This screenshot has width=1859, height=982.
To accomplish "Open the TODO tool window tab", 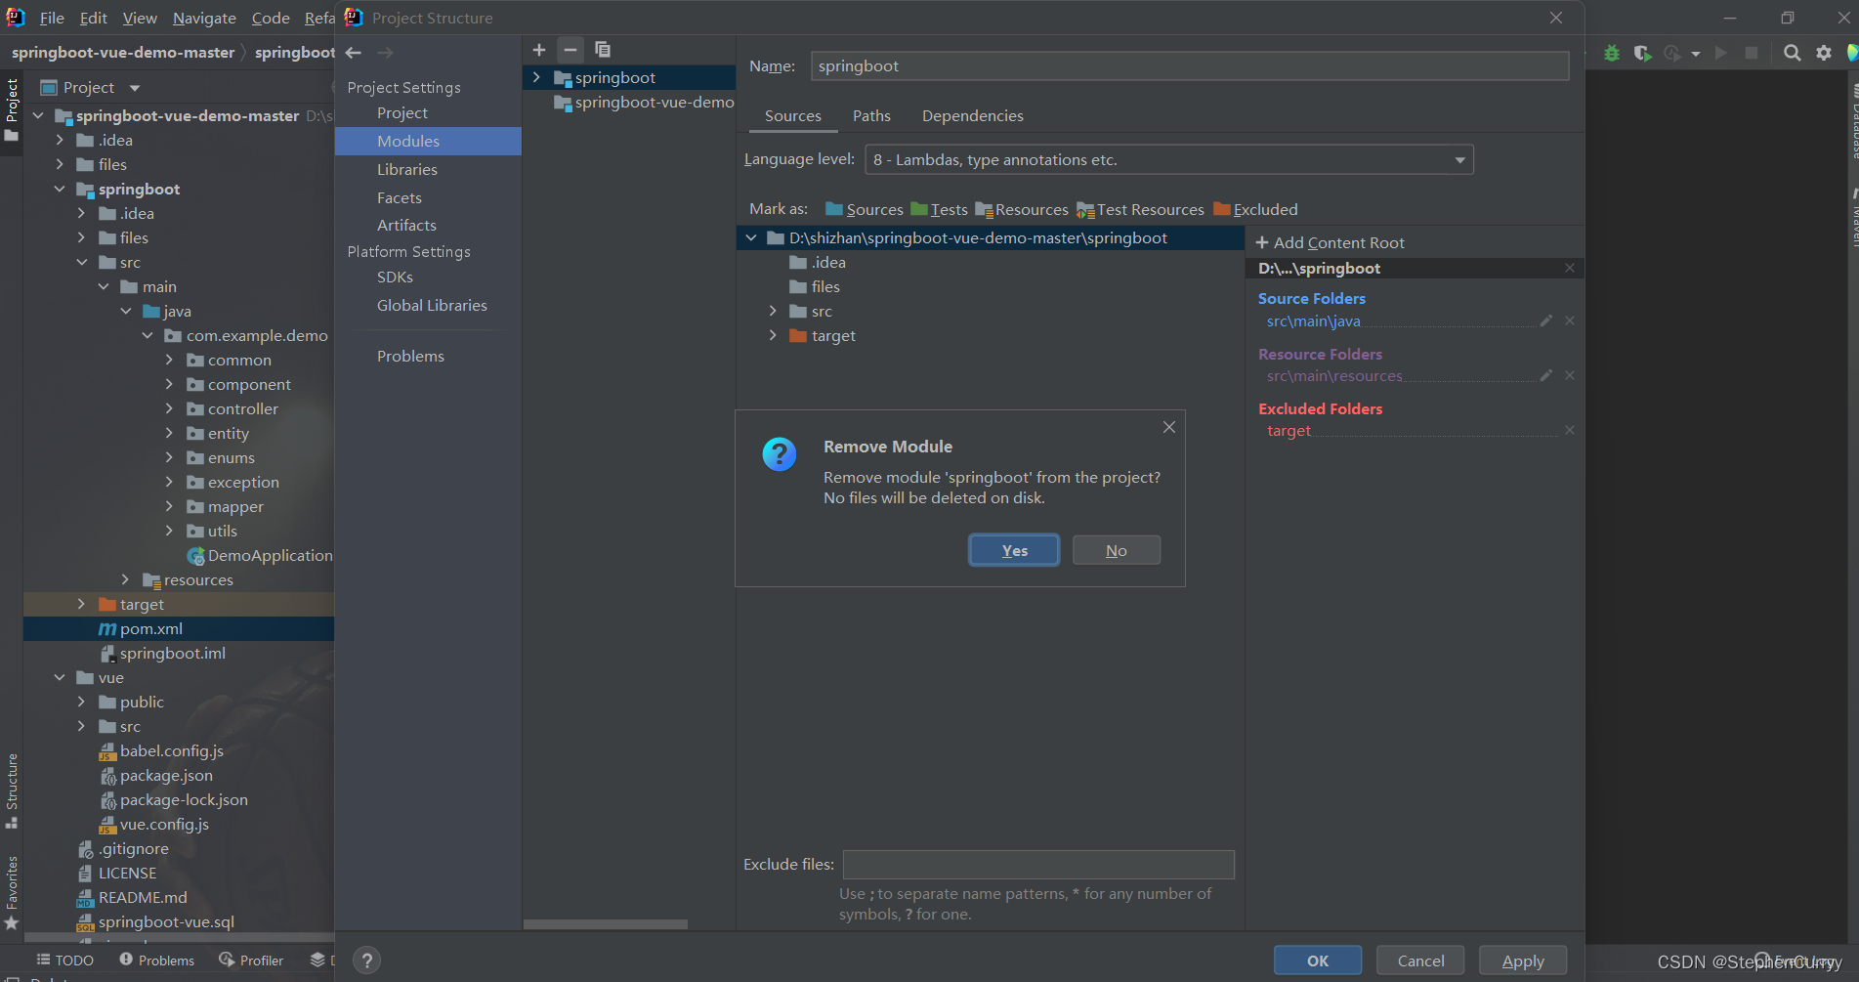I will (x=65, y=961).
